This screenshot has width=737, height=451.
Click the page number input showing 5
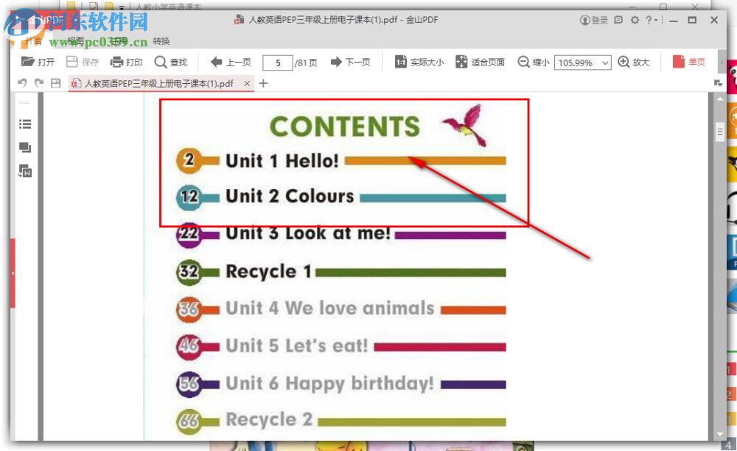(x=278, y=63)
